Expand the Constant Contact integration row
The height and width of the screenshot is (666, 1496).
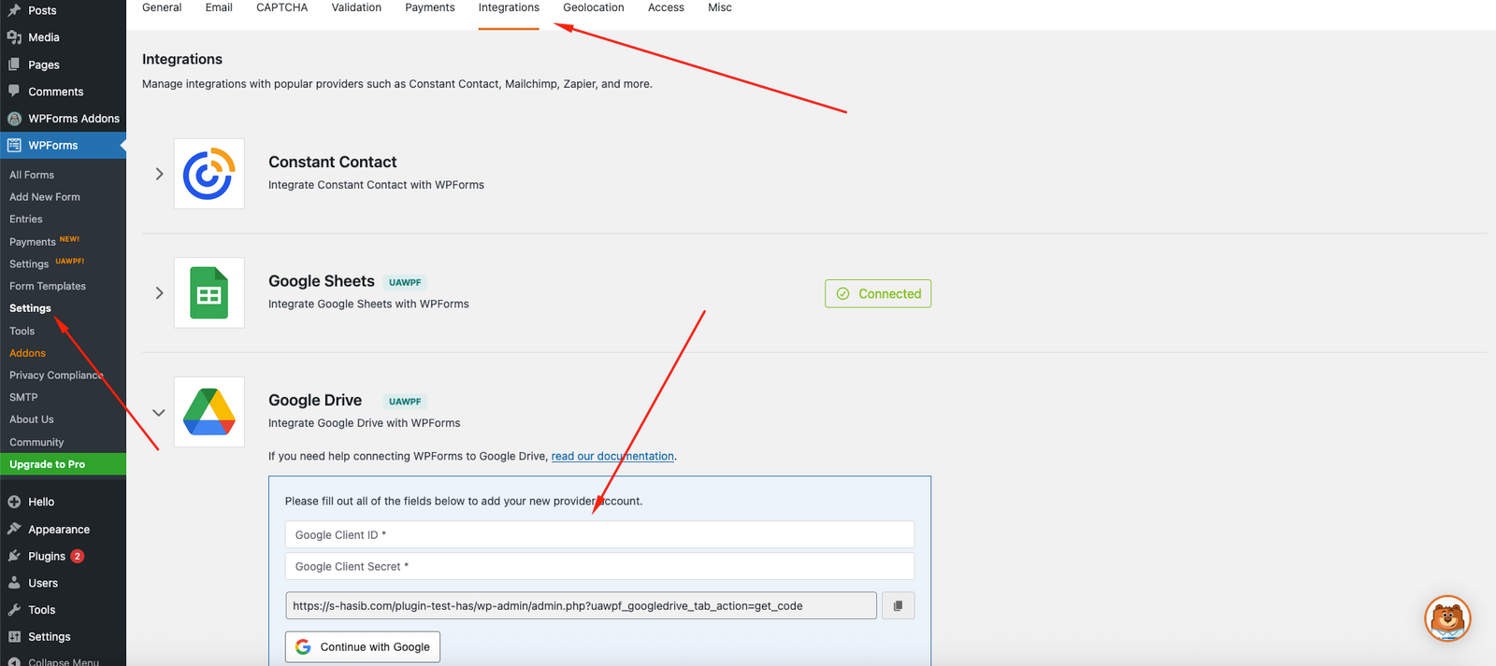point(159,174)
